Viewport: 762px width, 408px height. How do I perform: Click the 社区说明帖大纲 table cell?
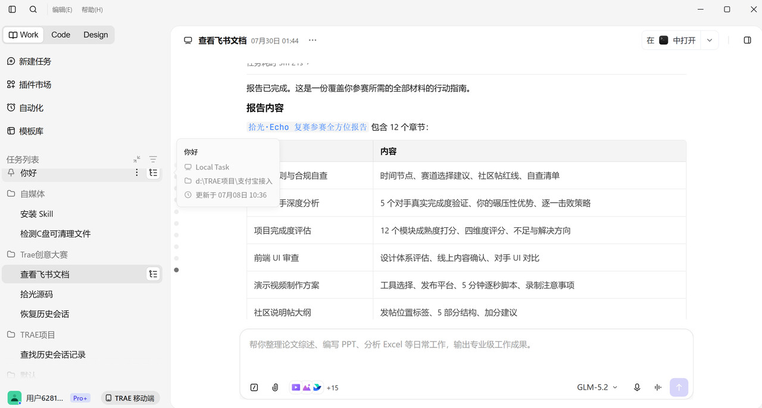tap(310, 312)
